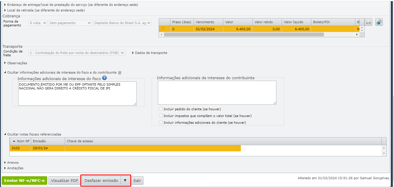The width and height of the screenshot is (394, 188).
Task: Sort by 'Valor retido' column header
Action: (x=267, y=22)
